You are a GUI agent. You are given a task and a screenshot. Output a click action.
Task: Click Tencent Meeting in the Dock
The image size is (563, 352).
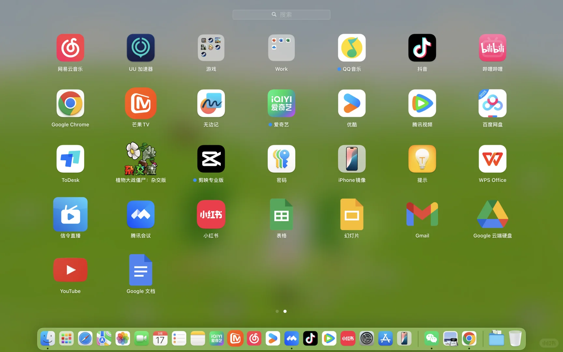pyautogui.click(x=292, y=339)
